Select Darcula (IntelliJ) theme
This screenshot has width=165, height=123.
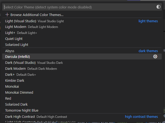(x=82, y=56)
